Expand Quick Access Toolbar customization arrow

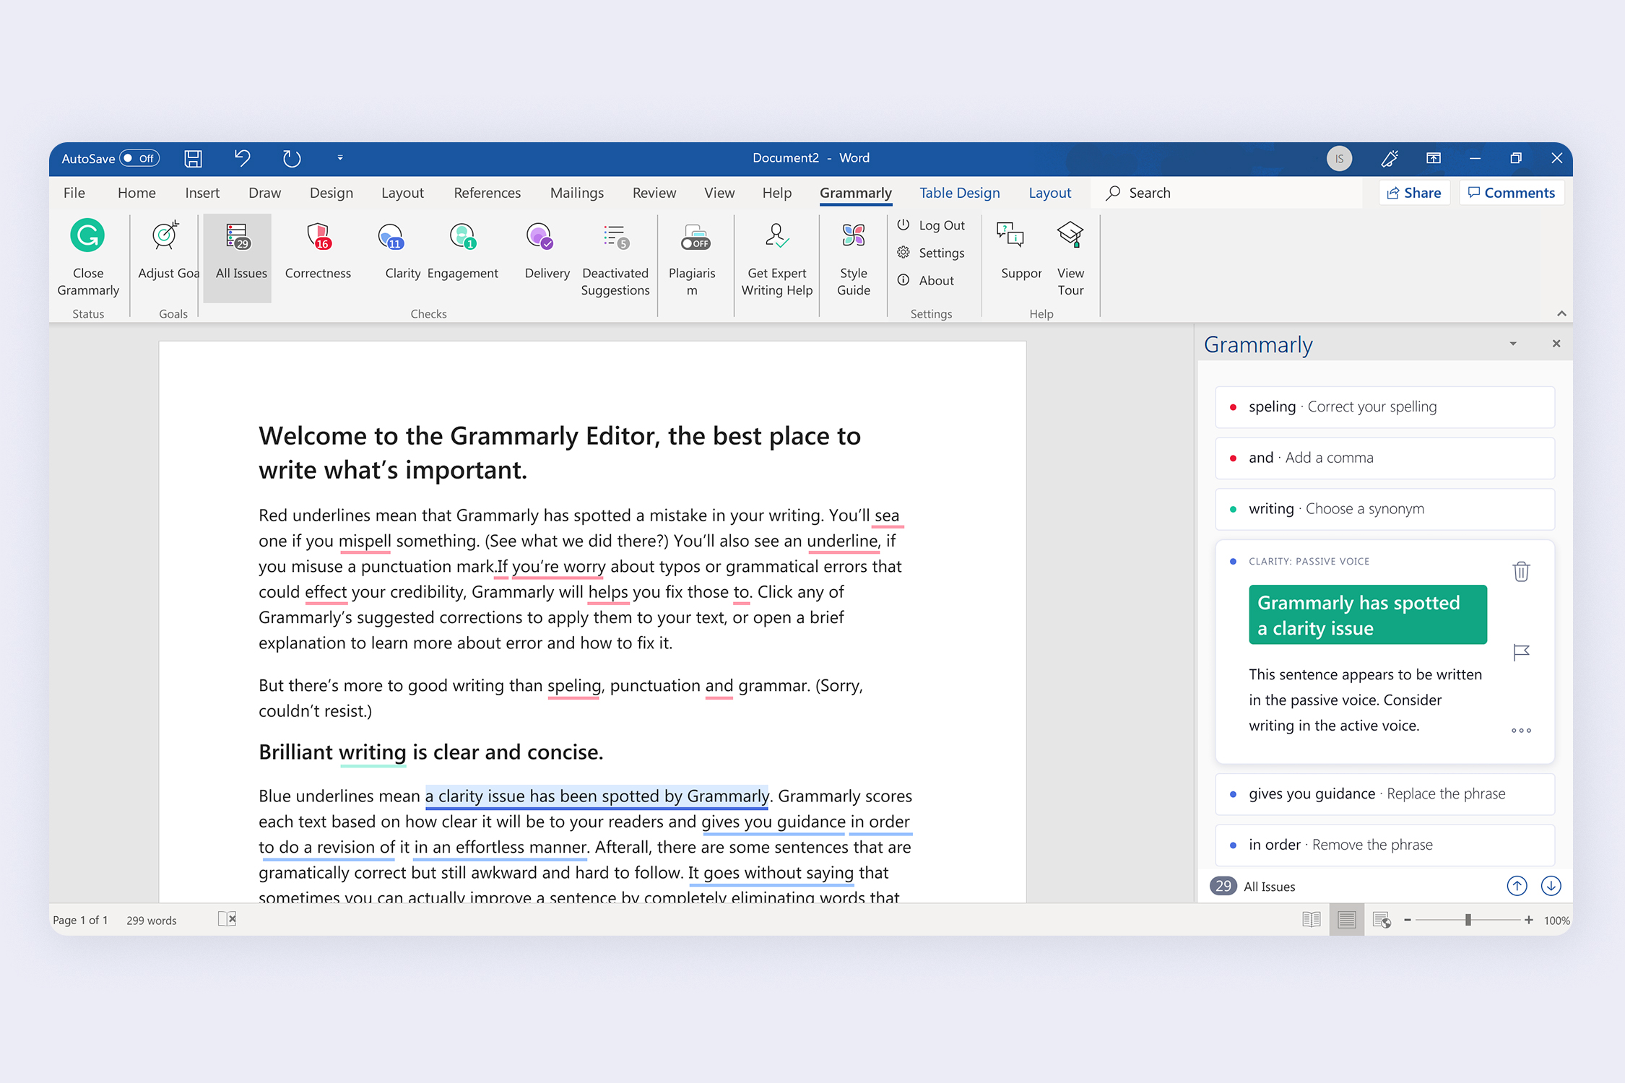340,158
